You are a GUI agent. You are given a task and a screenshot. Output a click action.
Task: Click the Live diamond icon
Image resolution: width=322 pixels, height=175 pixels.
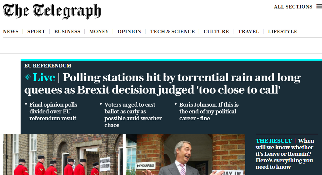coord(27,77)
